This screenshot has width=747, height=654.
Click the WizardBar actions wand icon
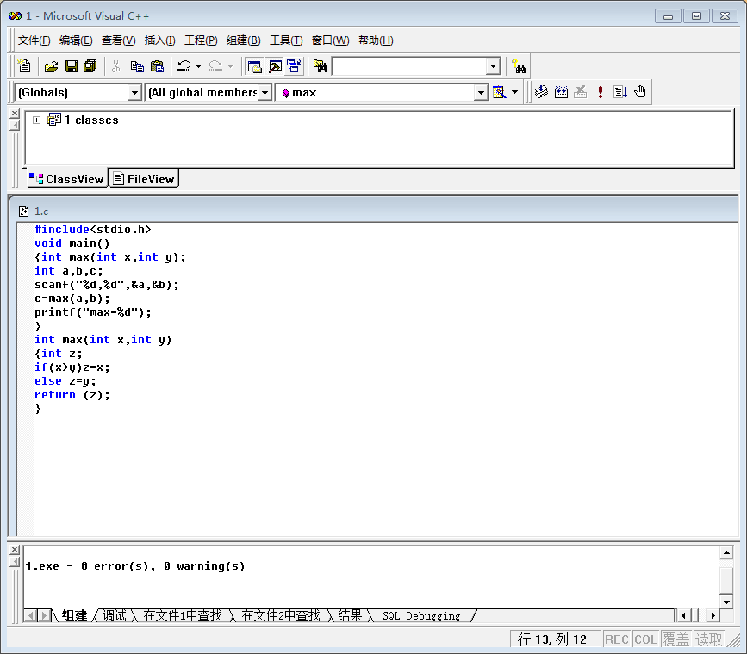(499, 92)
